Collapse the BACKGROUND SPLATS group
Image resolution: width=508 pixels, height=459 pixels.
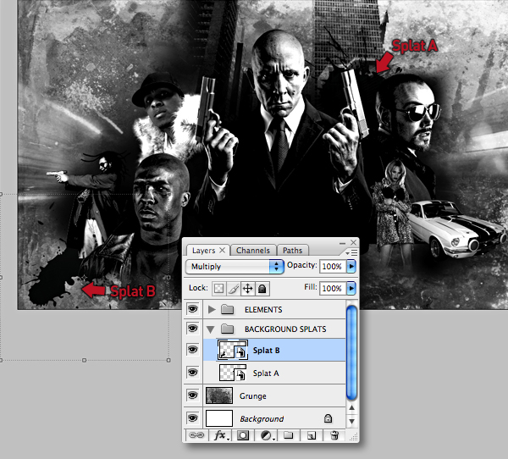tap(211, 329)
